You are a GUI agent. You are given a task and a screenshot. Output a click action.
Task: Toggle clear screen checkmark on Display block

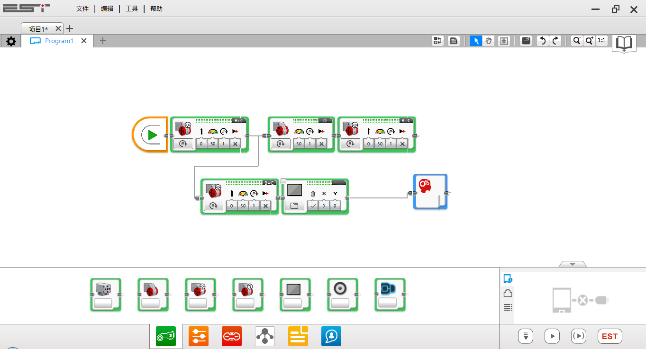click(x=313, y=206)
